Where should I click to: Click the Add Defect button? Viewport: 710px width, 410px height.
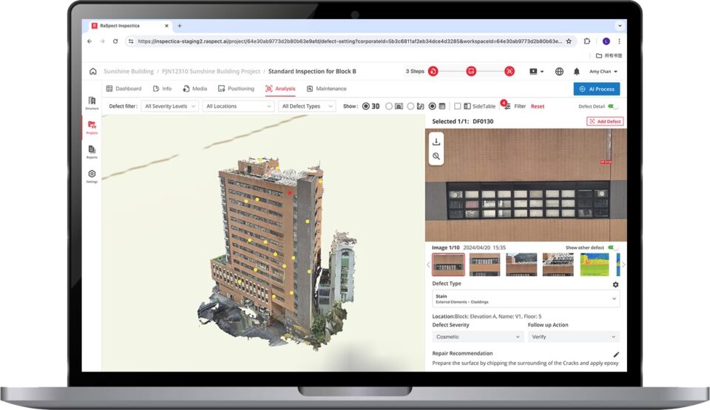[604, 121]
